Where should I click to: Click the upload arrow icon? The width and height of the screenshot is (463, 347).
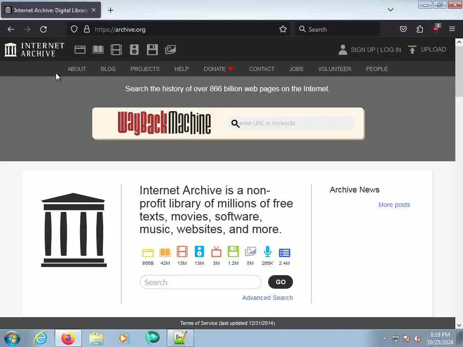tap(412, 50)
